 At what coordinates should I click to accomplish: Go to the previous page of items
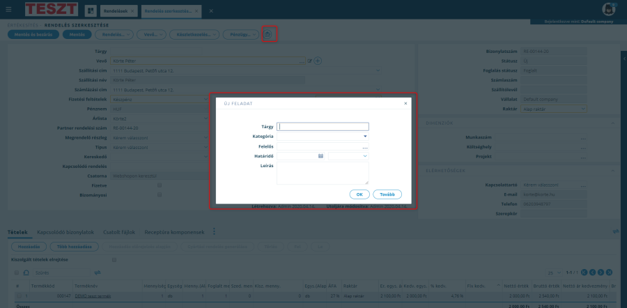tap(592, 272)
